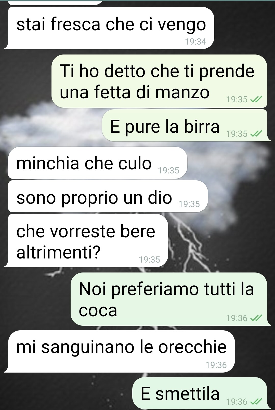This screenshot has height=410, width=275.
Task: Click read-receipt checkmarks on 'E pure la birra'
Action: click(256, 133)
